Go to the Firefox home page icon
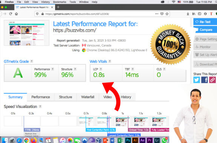This screenshot has height=143, width=217. [17, 14]
